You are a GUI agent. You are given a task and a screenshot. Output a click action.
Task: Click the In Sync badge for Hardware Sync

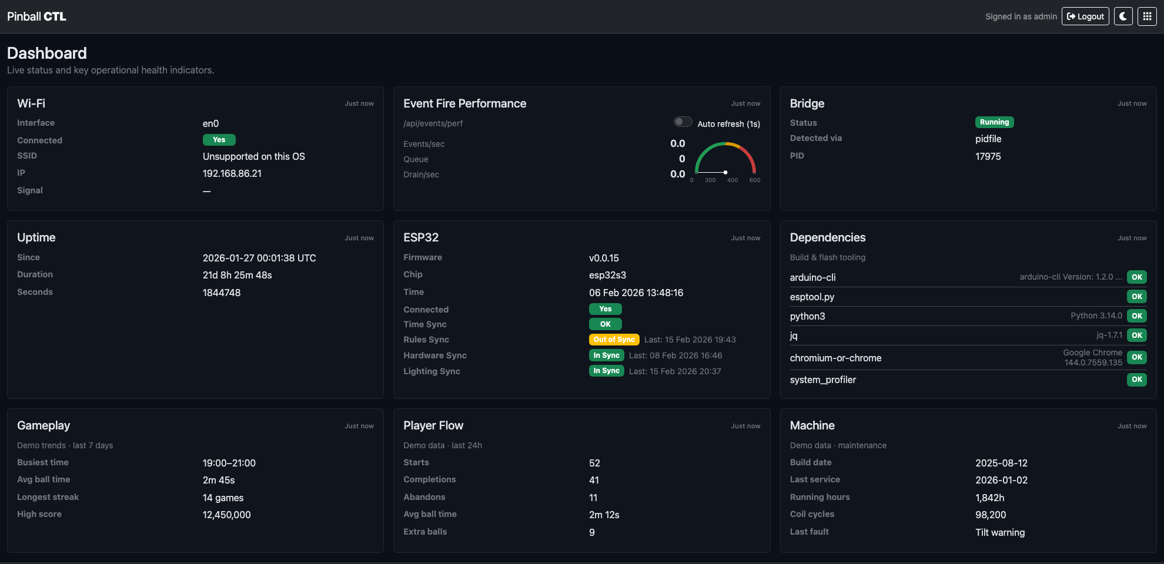pyautogui.click(x=606, y=355)
